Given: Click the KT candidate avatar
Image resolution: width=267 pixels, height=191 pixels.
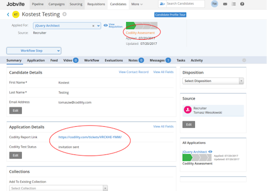Looking at the screenshot, I should (16, 15).
